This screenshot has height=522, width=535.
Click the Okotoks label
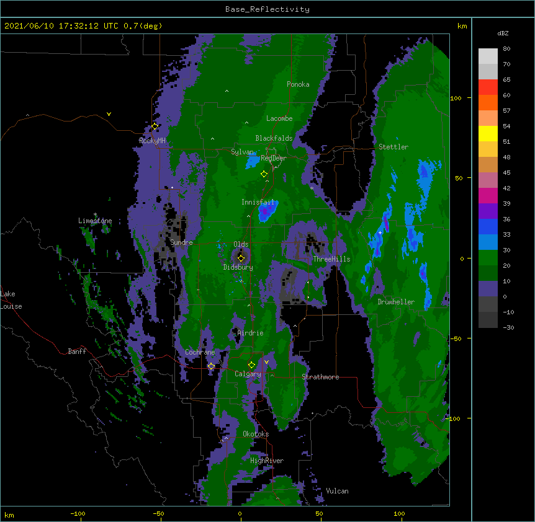pyautogui.click(x=256, y=434)
